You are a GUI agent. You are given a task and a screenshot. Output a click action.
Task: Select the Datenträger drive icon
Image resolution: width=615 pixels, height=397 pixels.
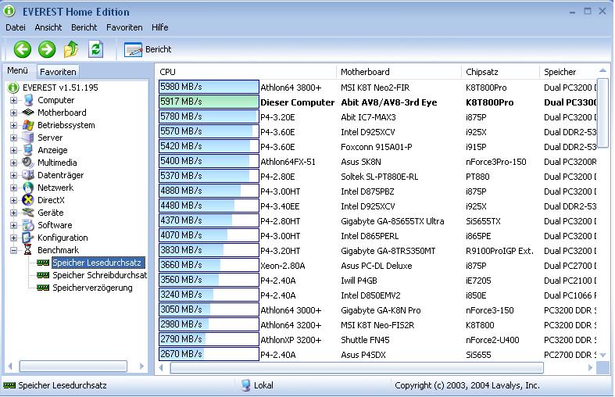[28, 175]
